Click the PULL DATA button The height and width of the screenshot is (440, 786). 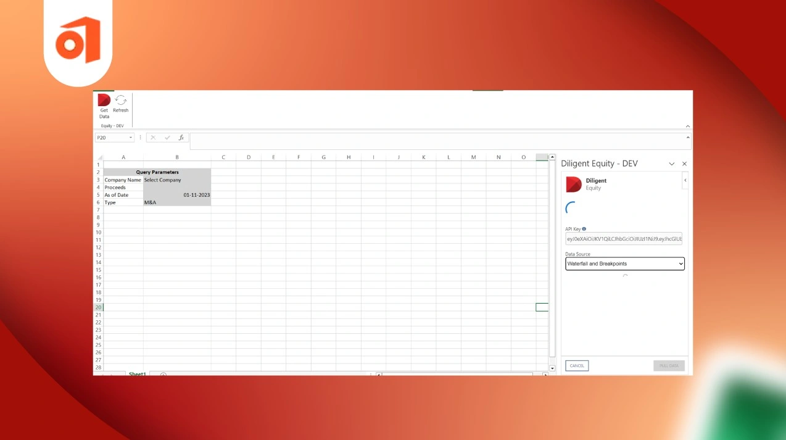coord(669,366)
